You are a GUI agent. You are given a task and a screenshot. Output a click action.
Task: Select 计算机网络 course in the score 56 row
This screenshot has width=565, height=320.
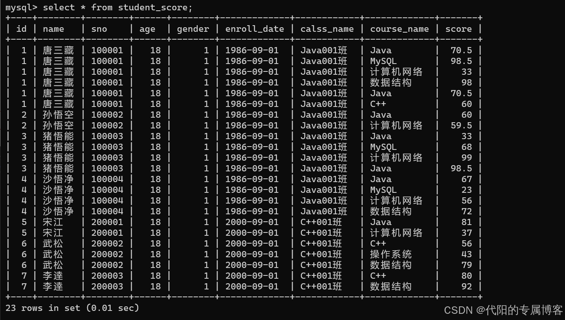point(396,201)
